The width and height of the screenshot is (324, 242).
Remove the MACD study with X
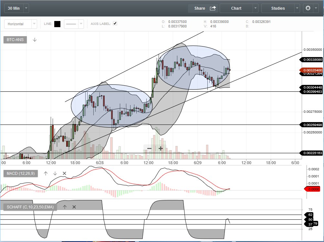[65, 174]
